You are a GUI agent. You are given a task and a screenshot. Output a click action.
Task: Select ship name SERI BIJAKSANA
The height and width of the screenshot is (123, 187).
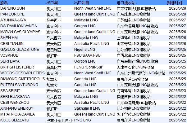click(15, 97)
